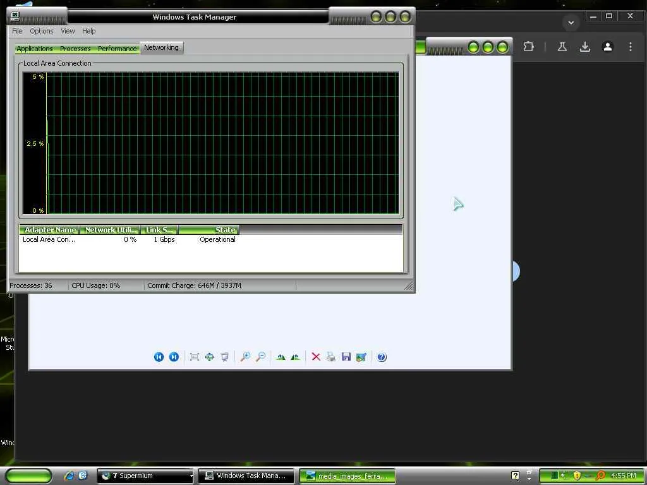Launch Internet Explorer from Quick Launch
The height and width of the screenshot is (485, 647).
coord(70,476)
